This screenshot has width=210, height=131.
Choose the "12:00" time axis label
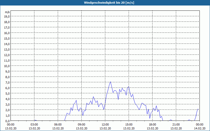(x=105, y=125)
